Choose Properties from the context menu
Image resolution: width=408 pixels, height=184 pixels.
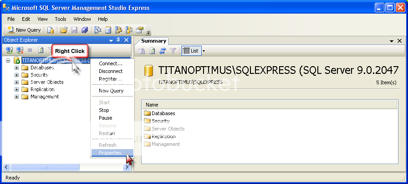tap(112, 153)
